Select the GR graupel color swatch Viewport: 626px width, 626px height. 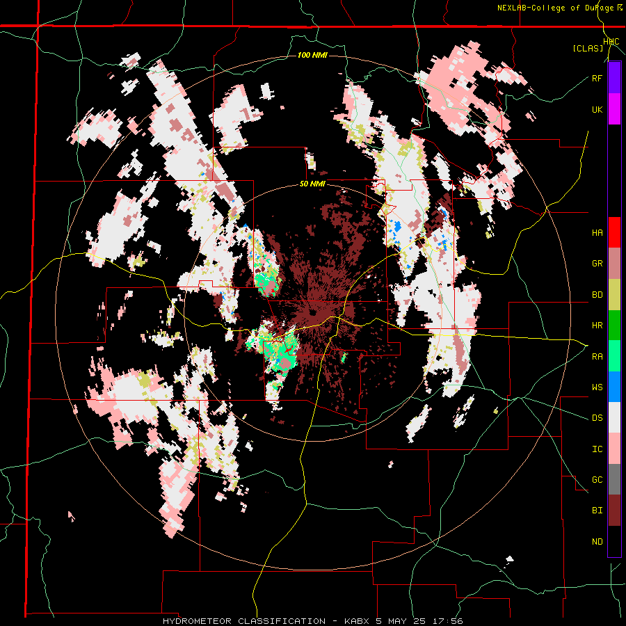(x=614, y=264)
